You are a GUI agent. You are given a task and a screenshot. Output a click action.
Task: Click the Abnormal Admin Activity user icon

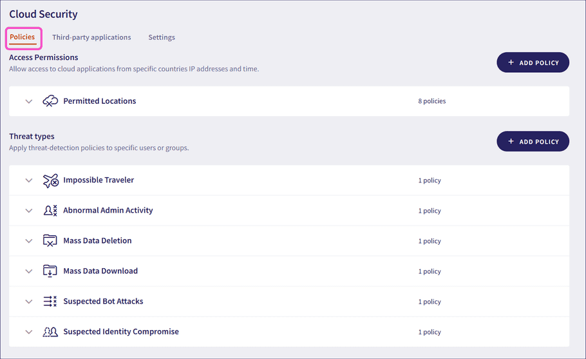[50, 211]
